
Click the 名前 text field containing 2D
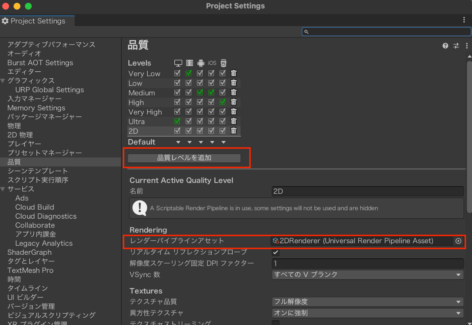point(367,191)
